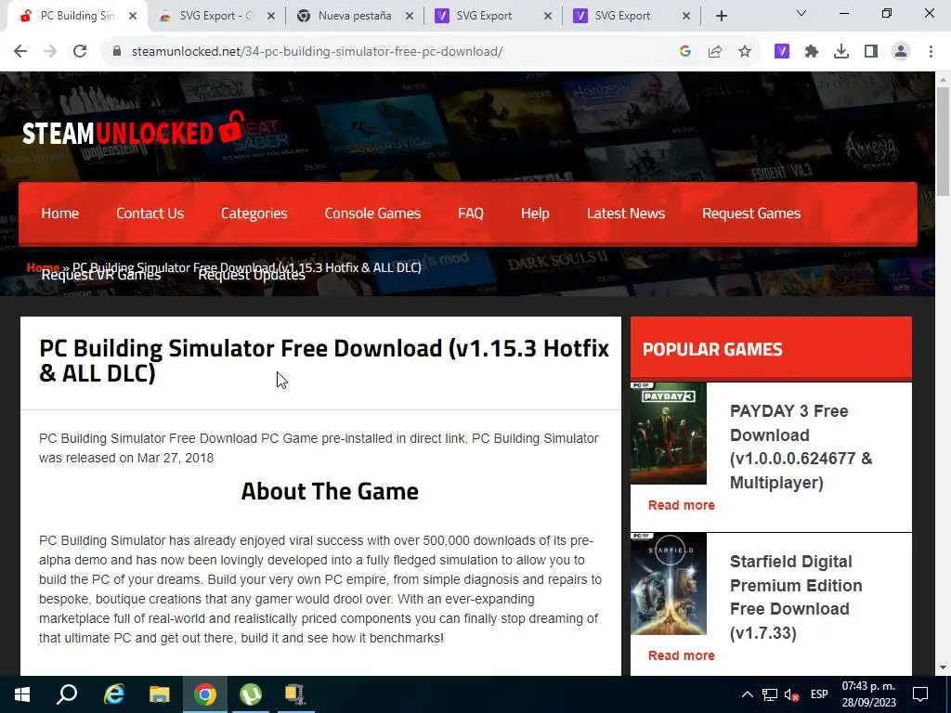Go back using the browser back arrow
Viewport: 951px width, 713px height.
(20, 52)
